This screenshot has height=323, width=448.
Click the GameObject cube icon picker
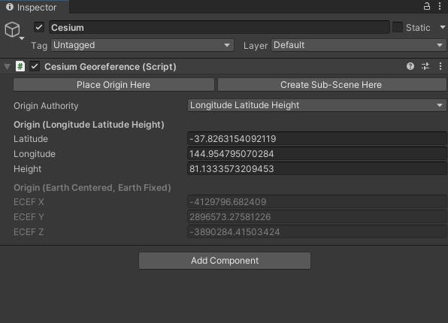pos(14,30)
